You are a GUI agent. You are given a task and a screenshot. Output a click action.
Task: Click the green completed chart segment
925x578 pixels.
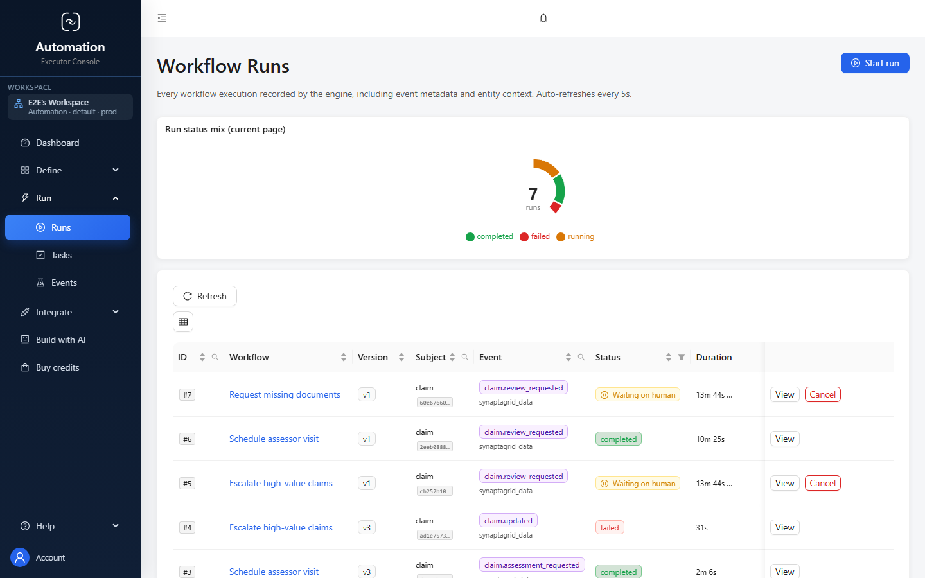coord(559,189)
